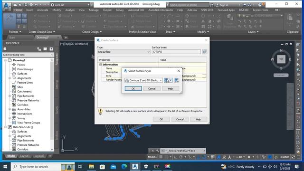304x171 pixels.
Task: Open the style edit button's dropdown arrow
Action: coord(171,80)
